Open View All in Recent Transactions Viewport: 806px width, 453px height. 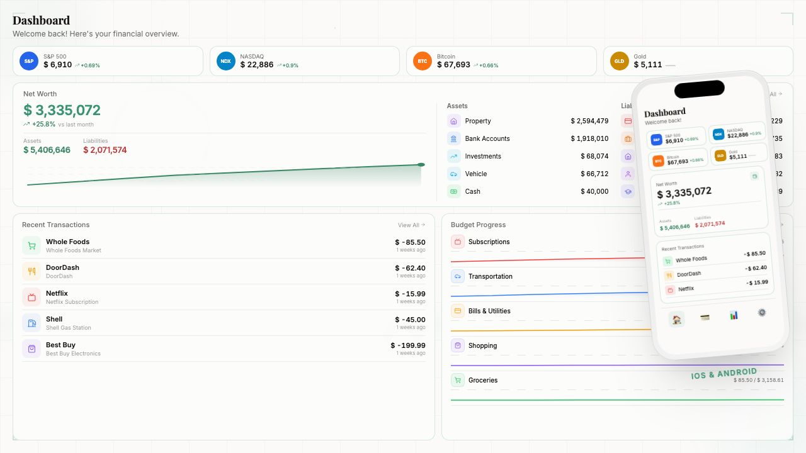point(411,225)
